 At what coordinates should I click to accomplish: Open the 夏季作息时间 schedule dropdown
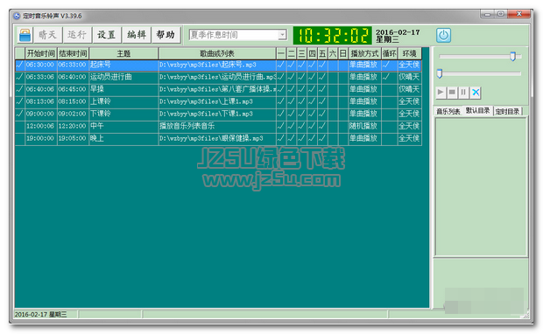[282, 35]
